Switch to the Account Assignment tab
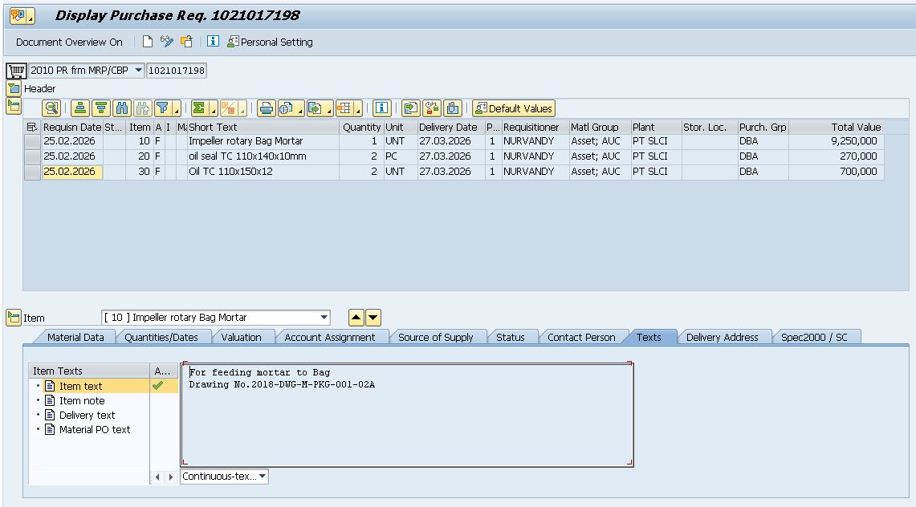Viewport: 916px width, 507px height. pos(329,338)
